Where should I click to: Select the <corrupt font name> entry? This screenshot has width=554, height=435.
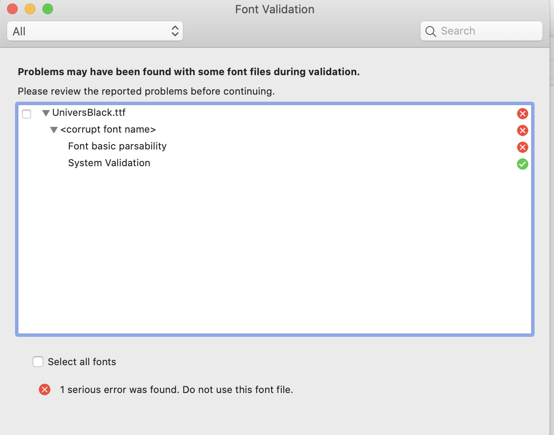108,130
